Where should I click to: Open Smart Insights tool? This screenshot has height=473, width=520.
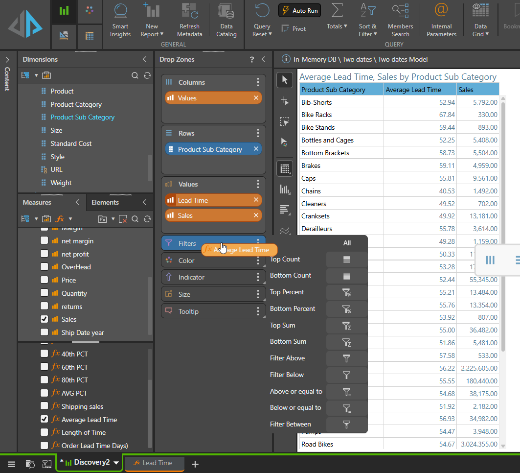[120, 20]
